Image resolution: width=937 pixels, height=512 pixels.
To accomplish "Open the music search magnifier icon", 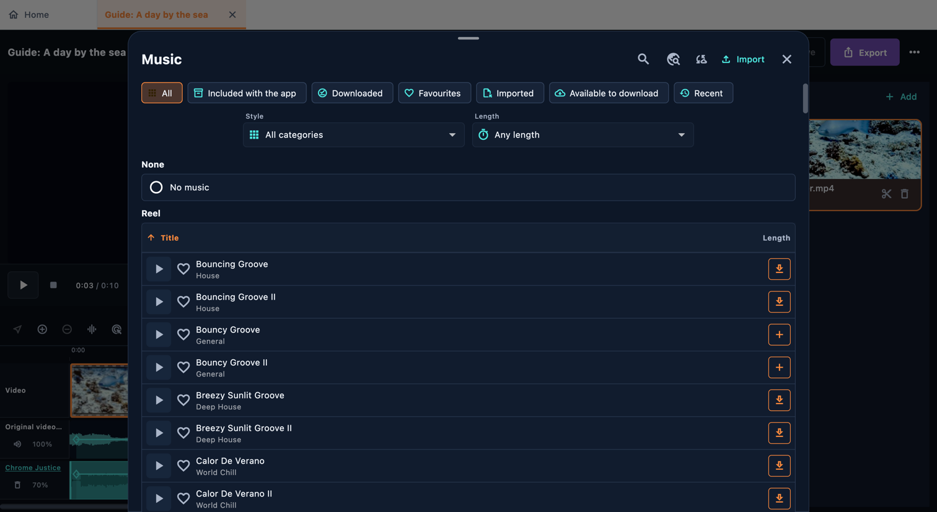I will point(643,59).
